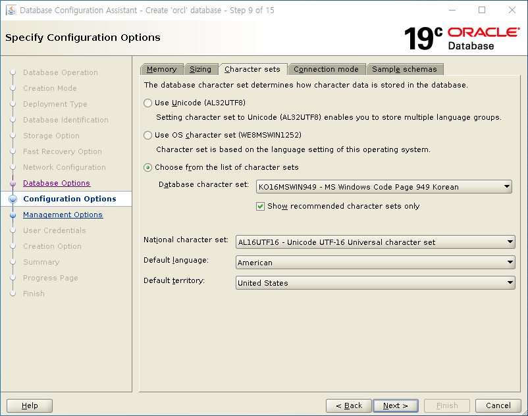Viewport: 528px width, 416px height.
Task: Click the Creation Option step label
Action: pos(52,246)
